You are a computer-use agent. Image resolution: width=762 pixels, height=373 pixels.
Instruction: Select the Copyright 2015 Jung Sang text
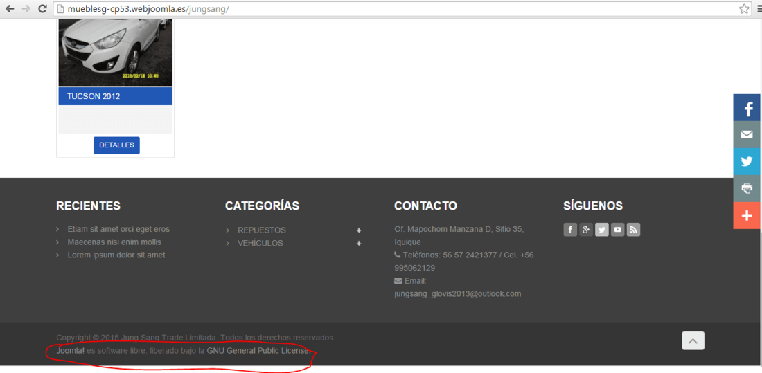[195, 338]
